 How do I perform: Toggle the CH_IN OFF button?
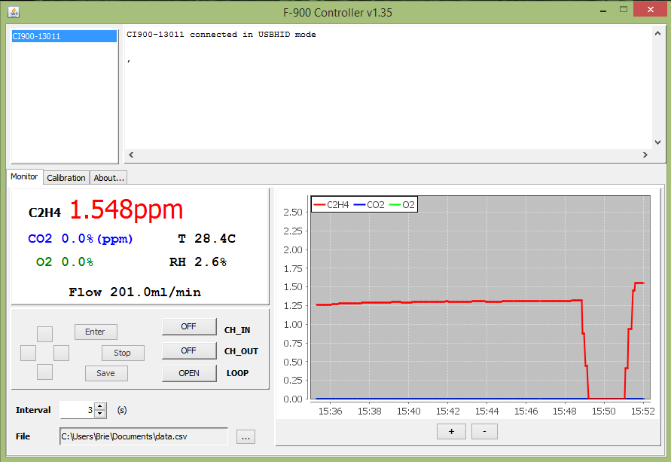point(189,326)
